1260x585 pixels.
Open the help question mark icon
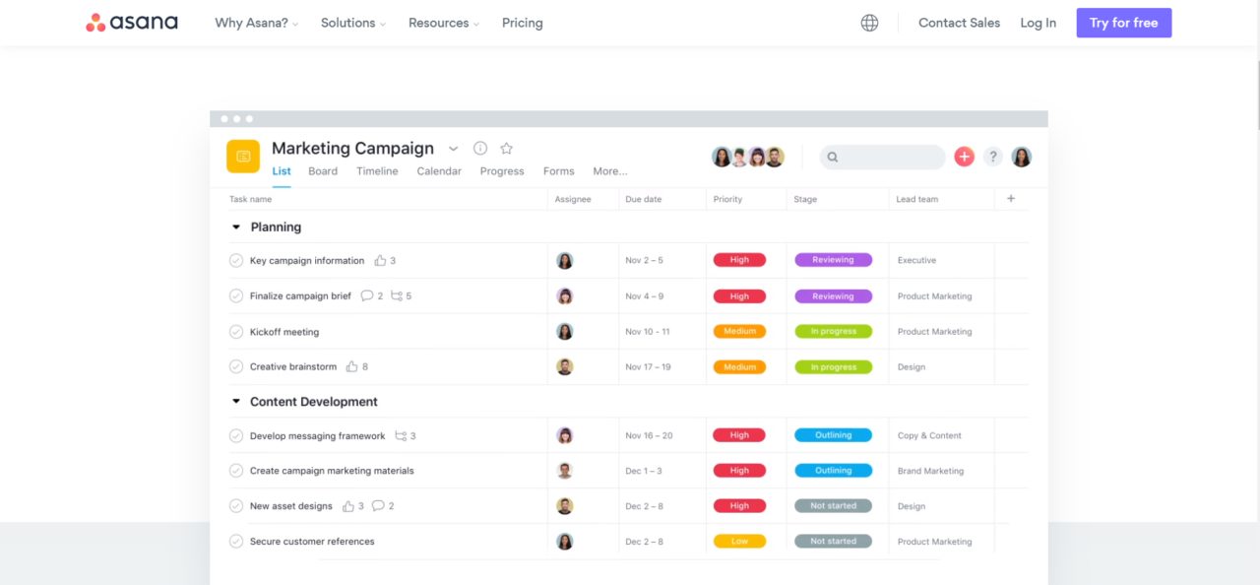[x=992, y=156]
